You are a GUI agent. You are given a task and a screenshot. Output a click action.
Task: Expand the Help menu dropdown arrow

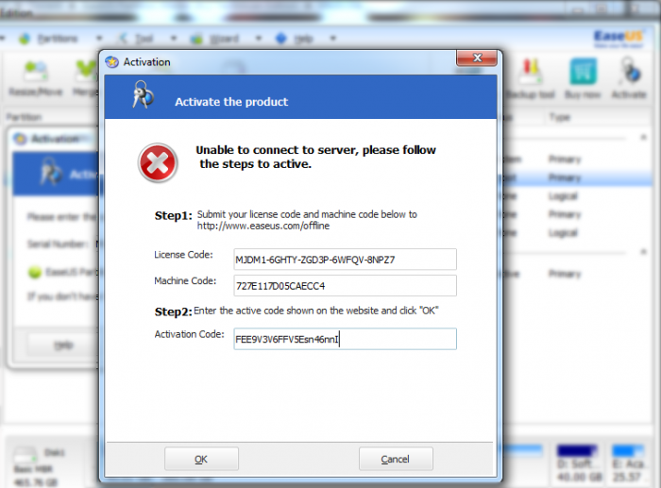point(333,39)
